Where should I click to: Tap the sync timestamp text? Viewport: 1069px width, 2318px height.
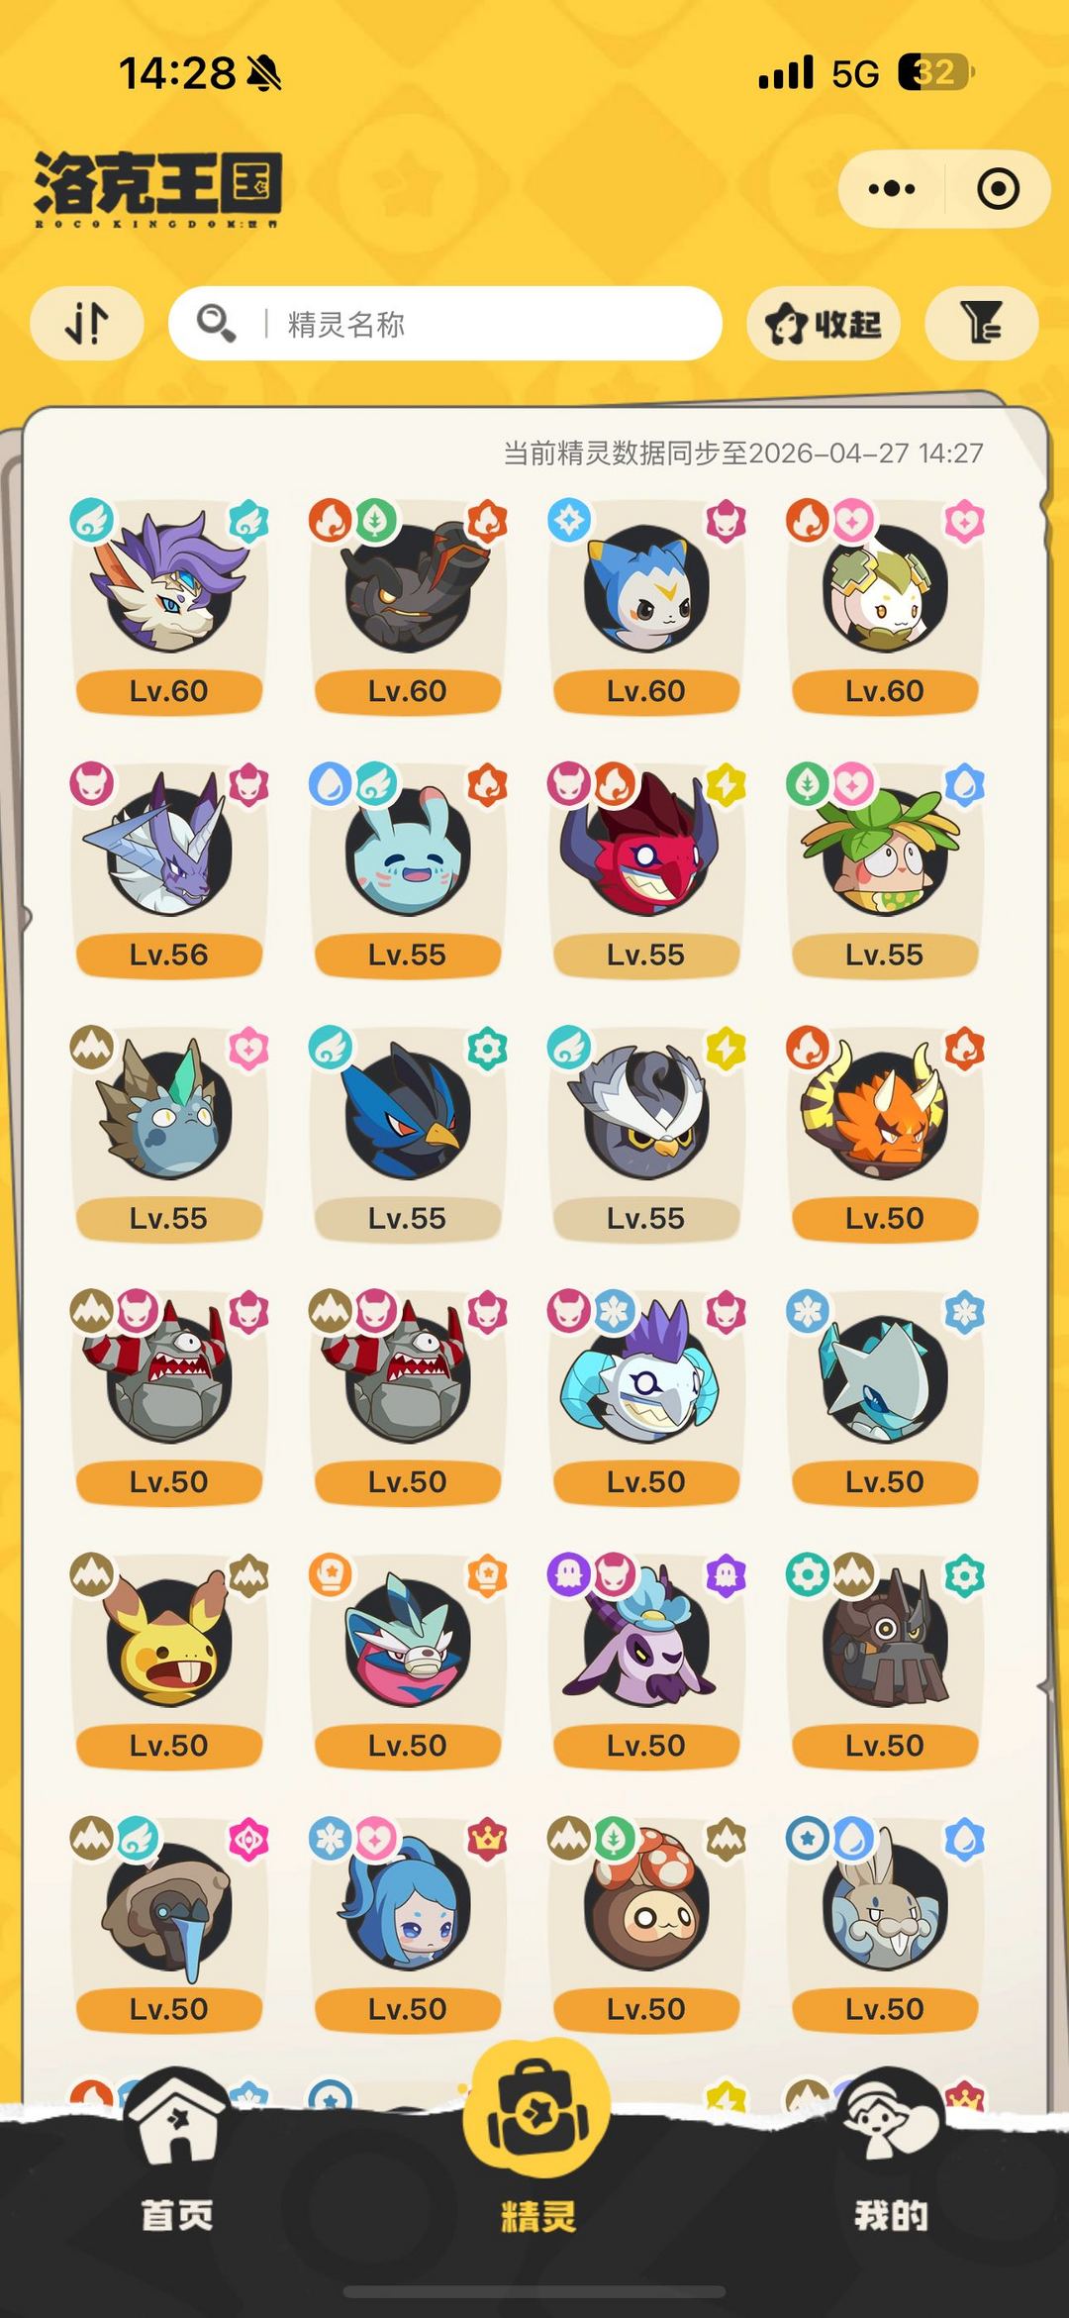click(743, 453)
